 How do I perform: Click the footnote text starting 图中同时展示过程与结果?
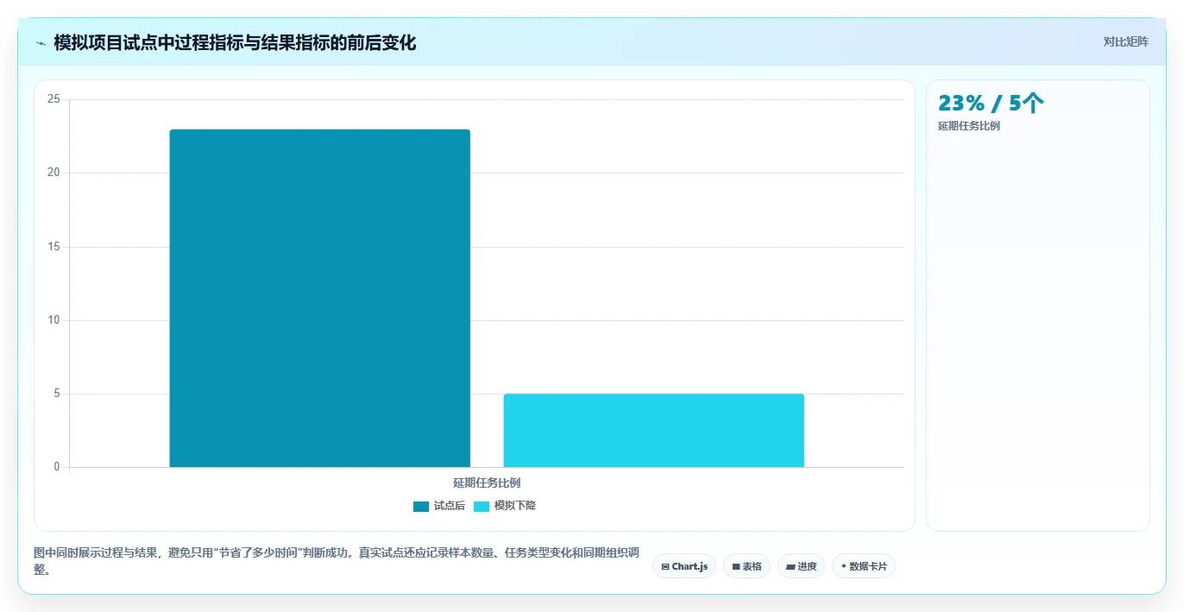(x=336, y=561)
